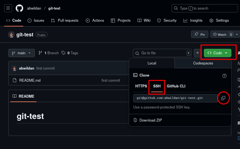Switch to the Actions tab

(95, 20)
